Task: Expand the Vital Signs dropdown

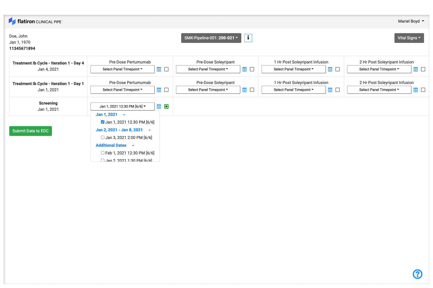Action: 409,38
